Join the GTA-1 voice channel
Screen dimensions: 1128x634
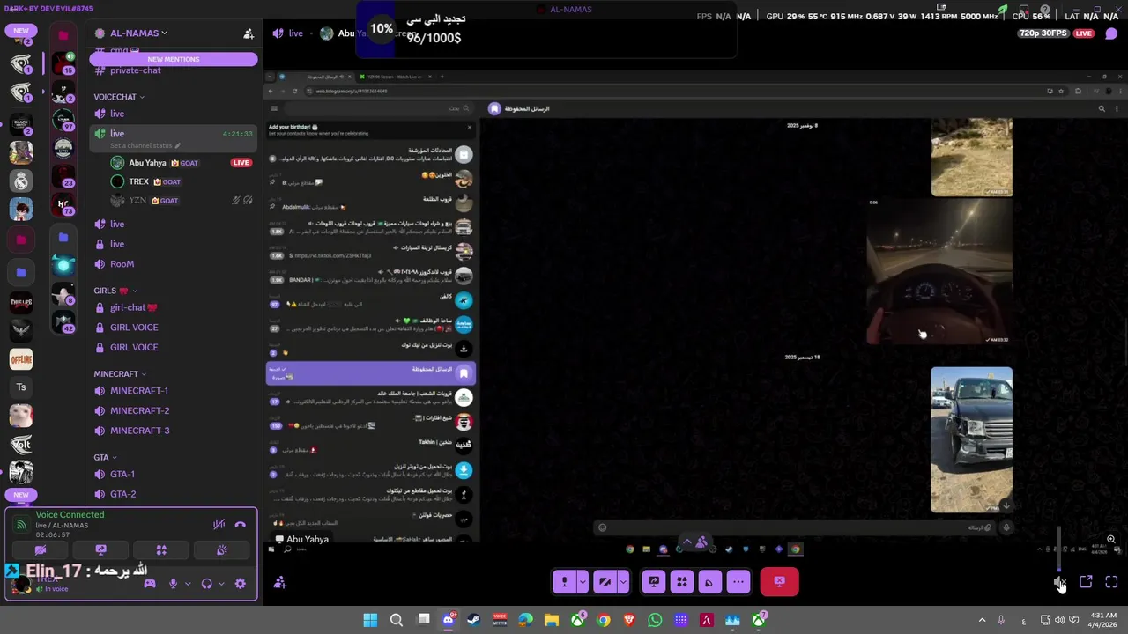click(x=122, y=475)
